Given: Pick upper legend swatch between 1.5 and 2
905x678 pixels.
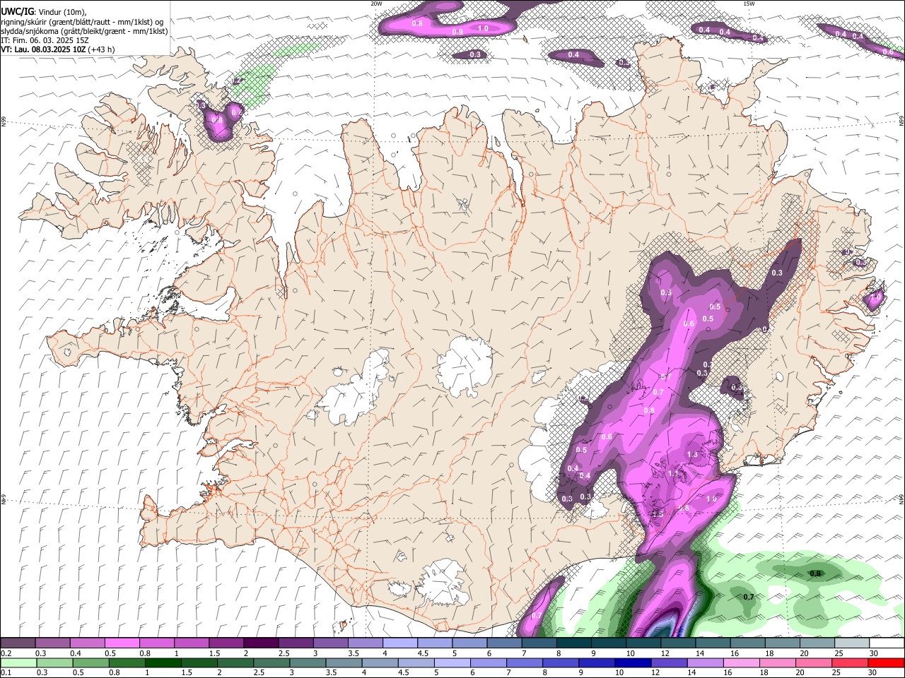Looking at the screenshot, I should pyautogui.click(x=226, y=643).
